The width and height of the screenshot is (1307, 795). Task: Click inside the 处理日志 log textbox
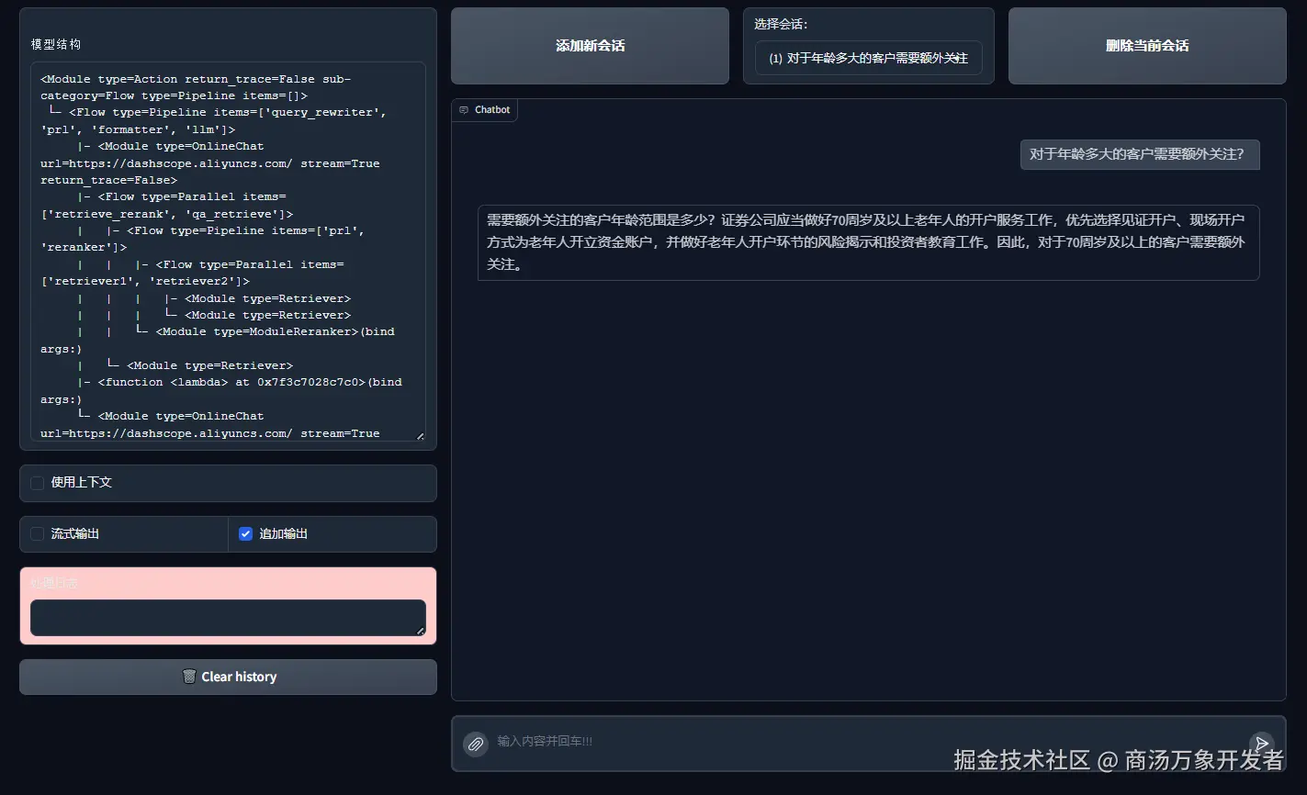(x=228, y=617)
